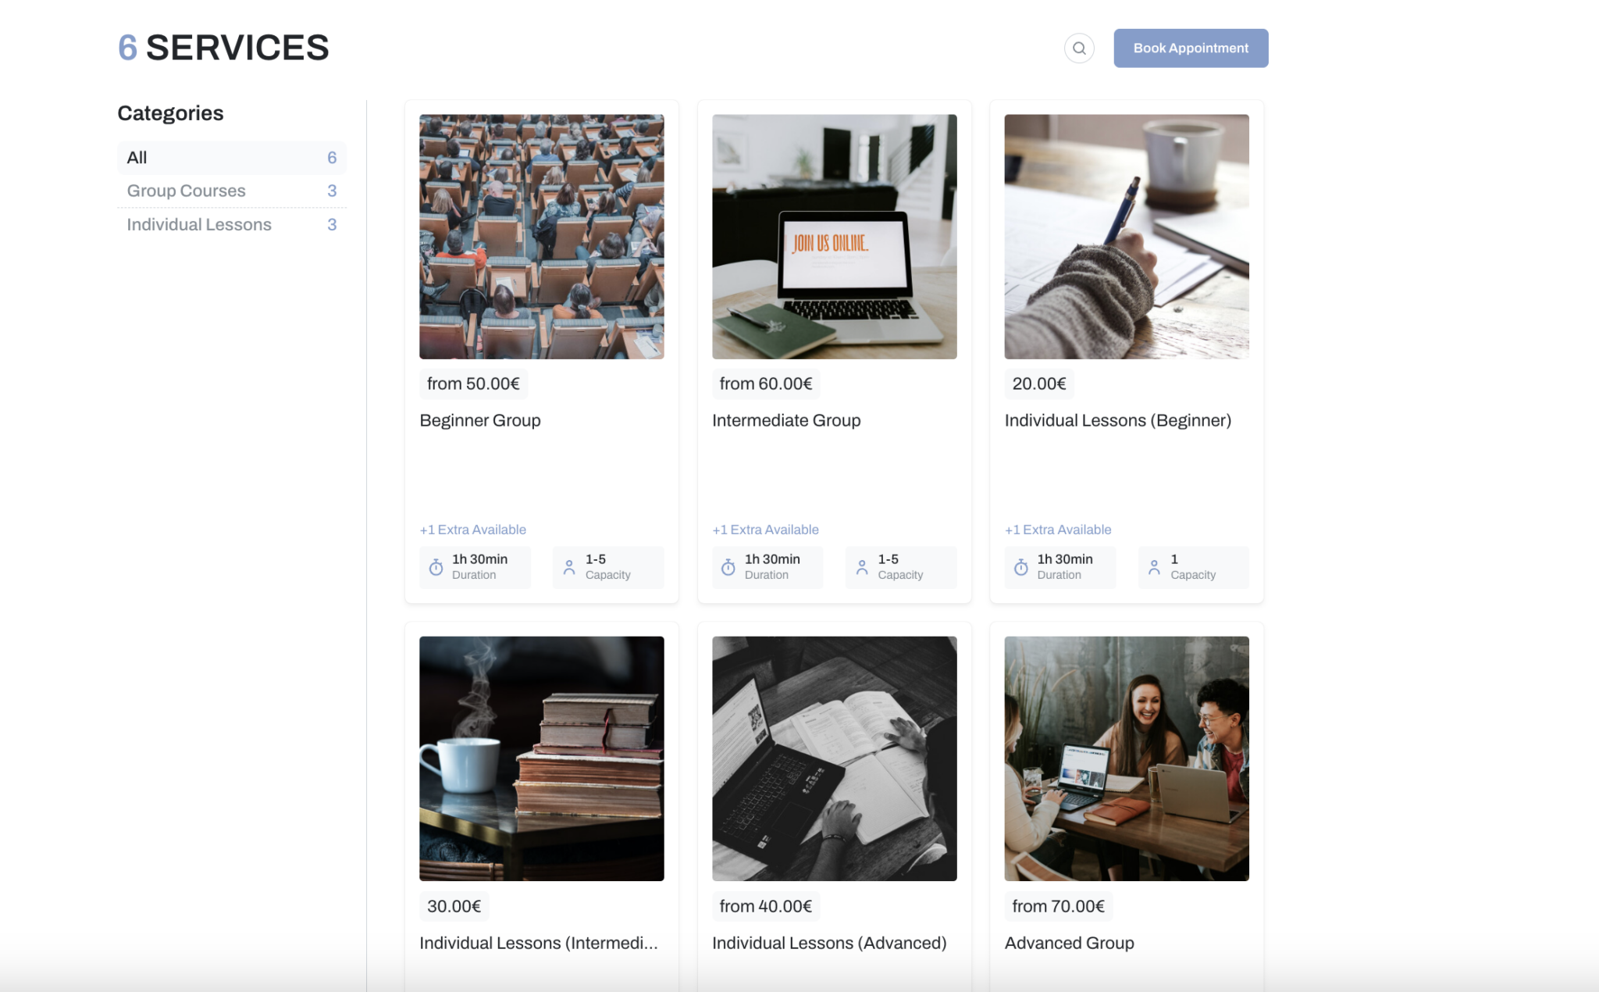Click the duration icon on Intermediate Group card
The image size is (1599, 992).
pos(728,566)
